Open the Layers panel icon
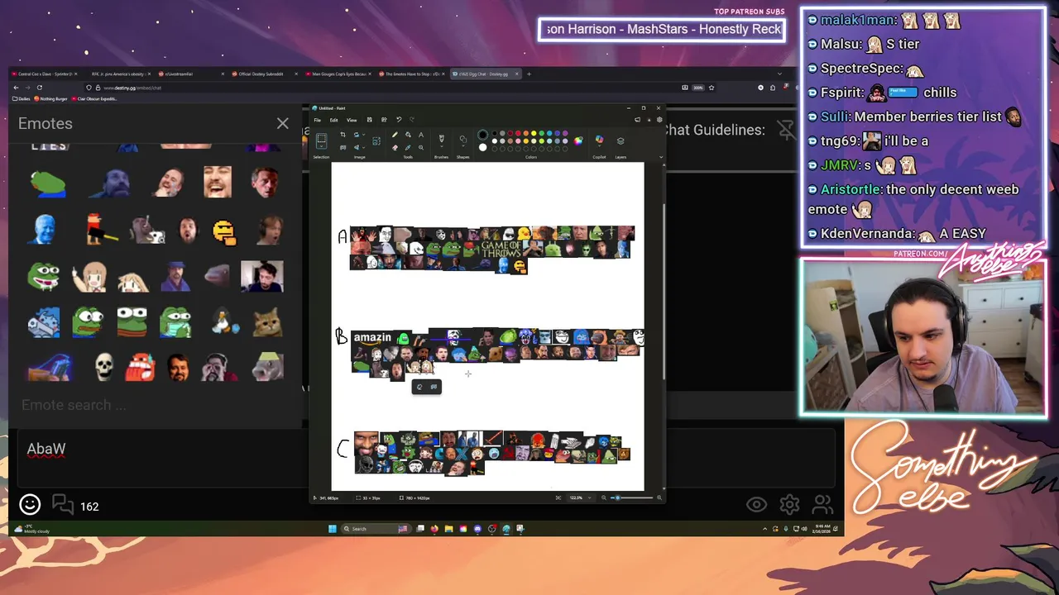The width and height of the screenshot is (1059, 595). click(x=621, y=140)
